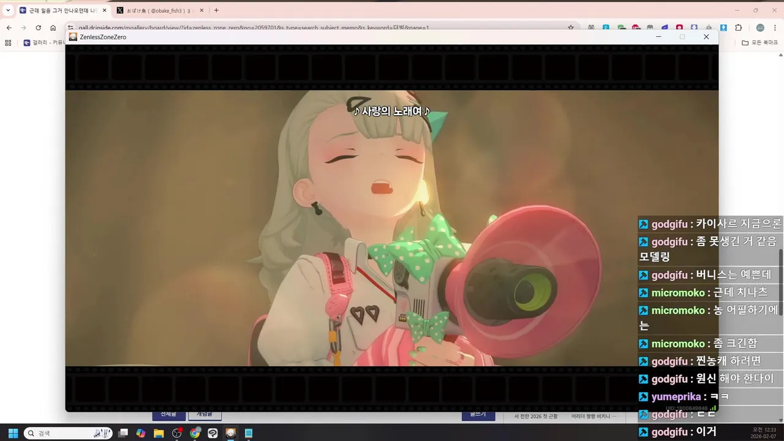Expand the Chrome tab search dropdown
This screenshot has width=784, height=441.
8,10
